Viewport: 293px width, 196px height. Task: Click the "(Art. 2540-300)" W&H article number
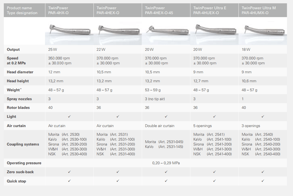(x=268, y=149)
